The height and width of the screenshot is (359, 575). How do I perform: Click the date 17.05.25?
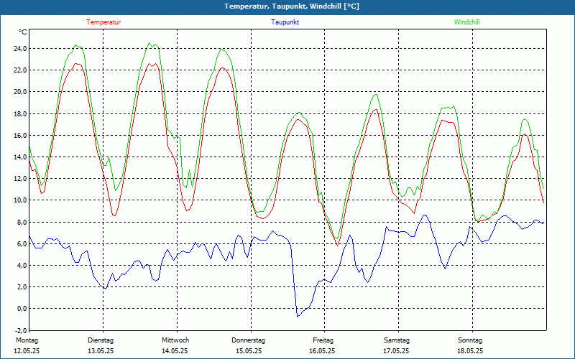[397, 351]
